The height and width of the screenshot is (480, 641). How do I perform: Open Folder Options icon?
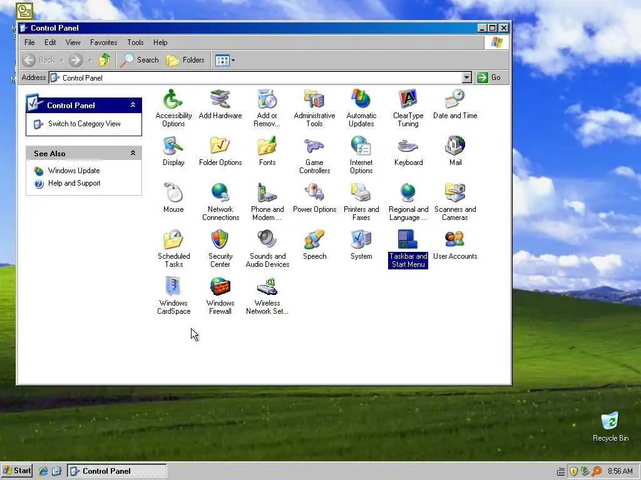click(x=220, y=146)
